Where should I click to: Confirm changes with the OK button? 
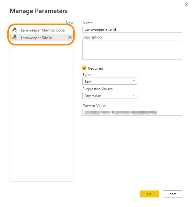point(149,194)
